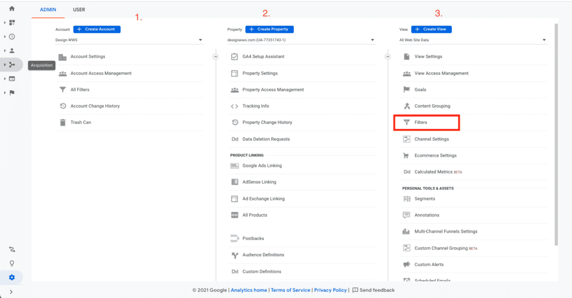Open the Analytics home link
Viewport: 572px width, 298px height.
pos(249,290)
